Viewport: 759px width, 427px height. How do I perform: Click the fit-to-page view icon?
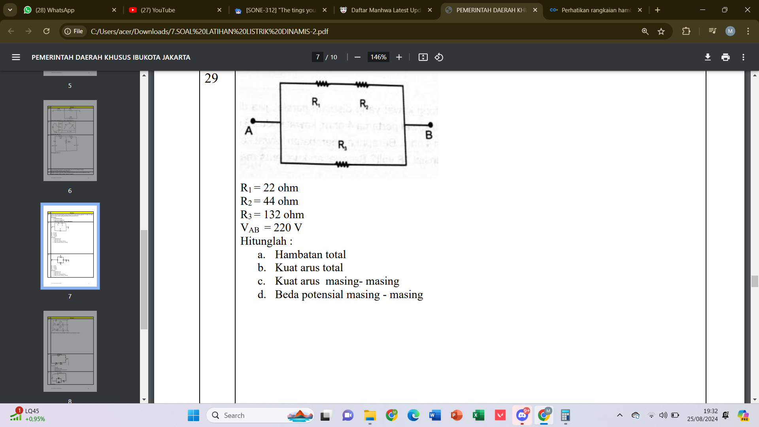pos(423,57)
